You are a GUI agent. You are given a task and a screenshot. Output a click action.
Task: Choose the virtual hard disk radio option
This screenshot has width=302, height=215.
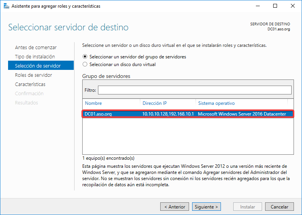click(85, 64)
